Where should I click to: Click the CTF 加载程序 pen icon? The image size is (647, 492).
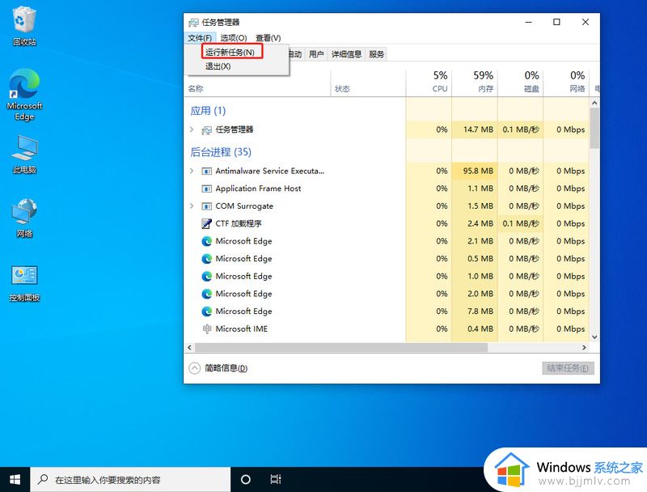coord(206,223)
